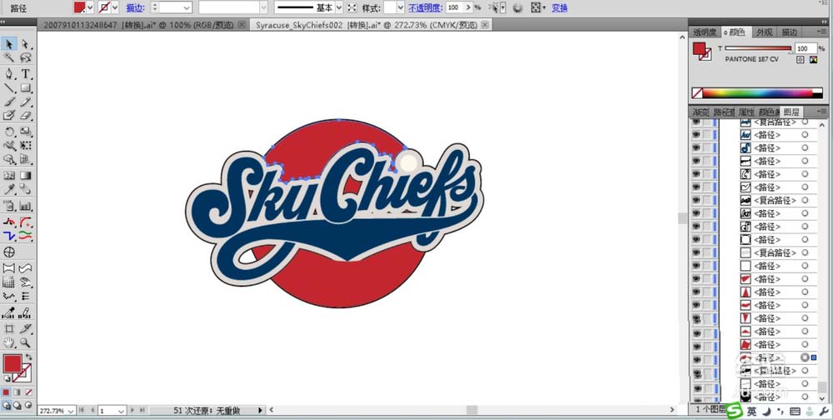The image size is (833, 420).
Task: Switch to the 透明度 panel tab
Action: click(705, 32)
